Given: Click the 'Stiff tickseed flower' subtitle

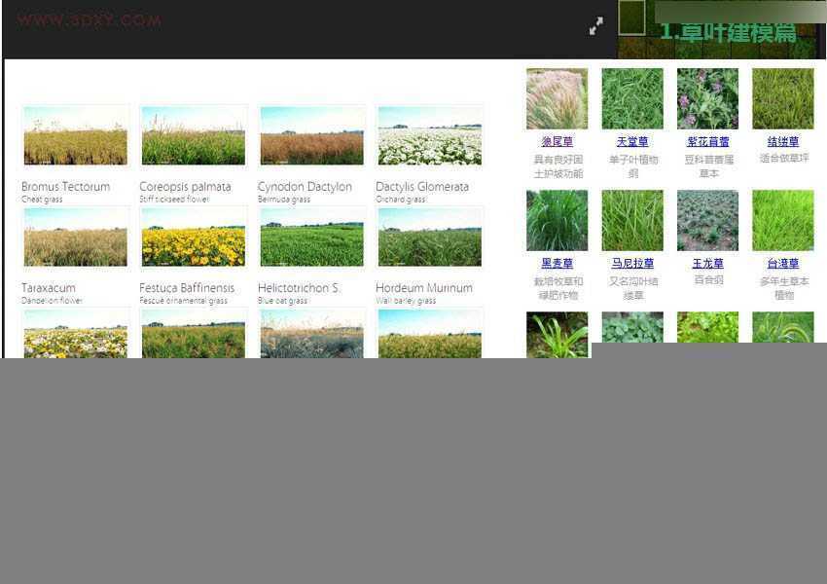Looking at the screenshot, I should pos(174,200).
